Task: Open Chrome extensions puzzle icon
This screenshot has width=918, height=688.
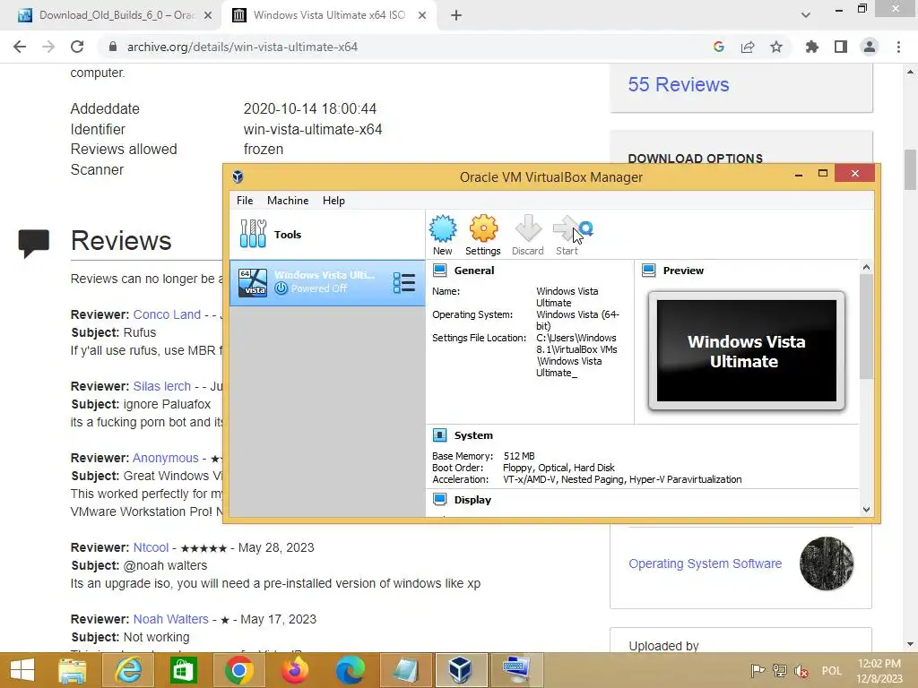Action: click(x=812, y=47)
